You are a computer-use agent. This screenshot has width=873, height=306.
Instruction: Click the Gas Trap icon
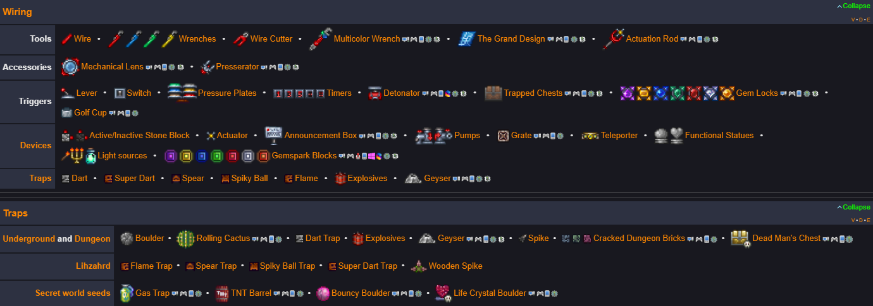tap(127, 293)
